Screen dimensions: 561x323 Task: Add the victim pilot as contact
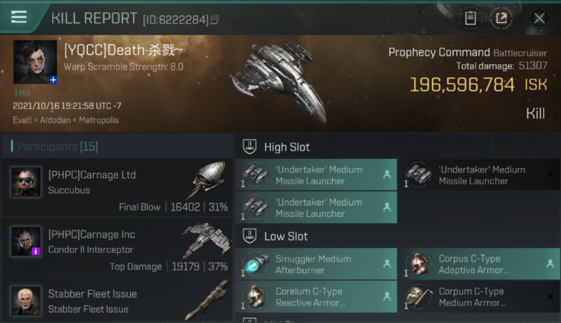coord(53,80)
